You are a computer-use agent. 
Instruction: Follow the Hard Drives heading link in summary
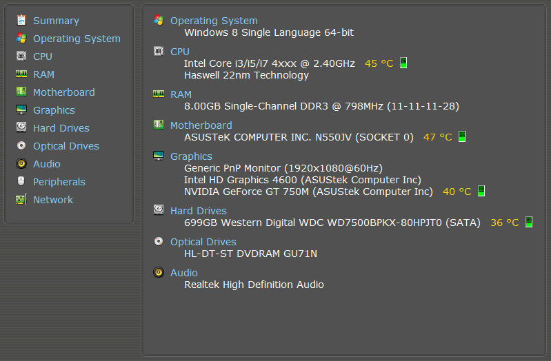click(x=199, y=211)
